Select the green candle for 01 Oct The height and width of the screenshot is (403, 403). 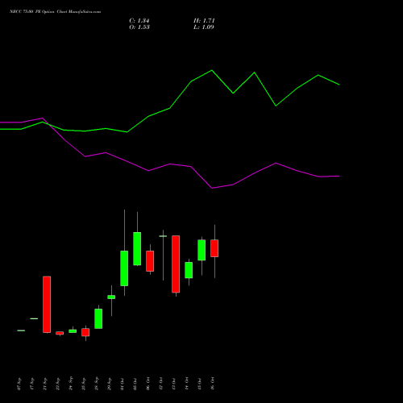point(124,268)
